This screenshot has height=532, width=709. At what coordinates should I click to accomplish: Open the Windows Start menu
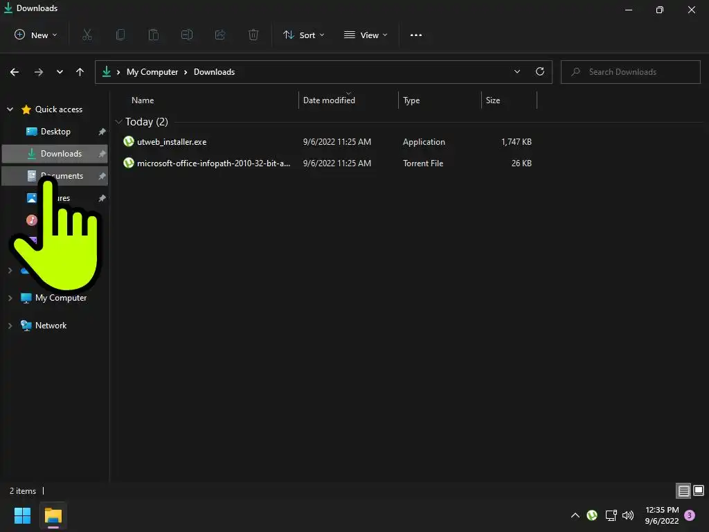(22, 515)
